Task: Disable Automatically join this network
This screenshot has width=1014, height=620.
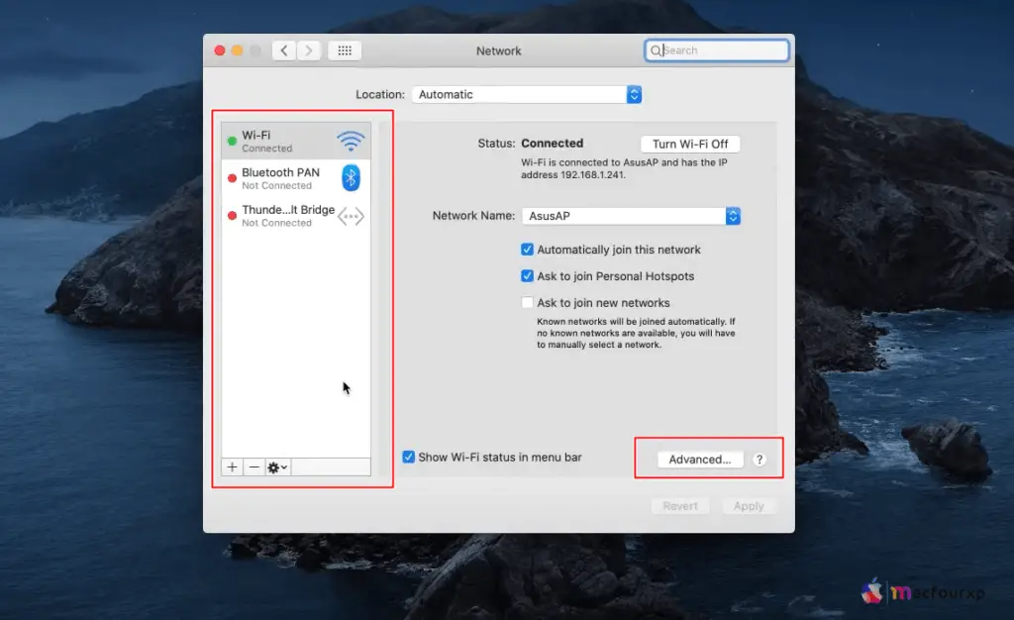Action: [528, 250]
